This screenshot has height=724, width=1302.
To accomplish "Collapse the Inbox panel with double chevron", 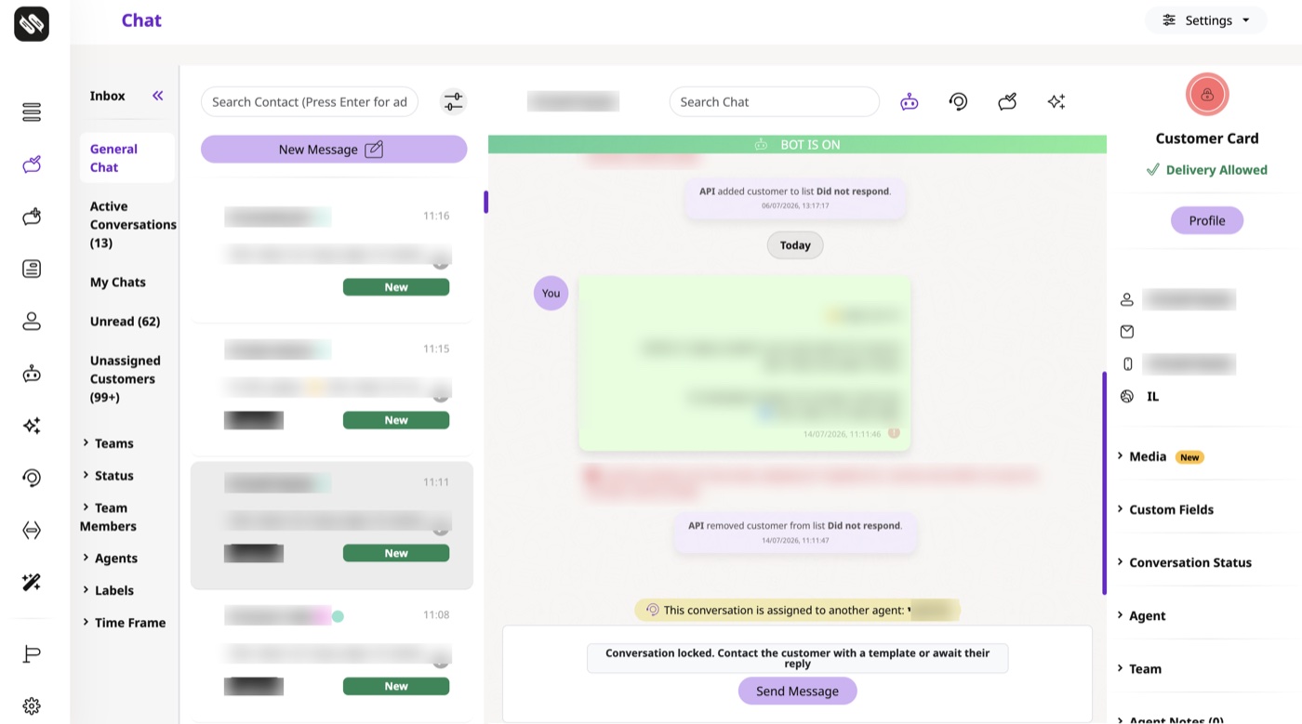I will [158, 96].
